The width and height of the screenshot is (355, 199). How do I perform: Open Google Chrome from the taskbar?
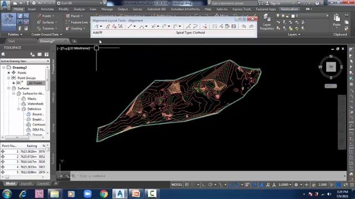point(104,194)
